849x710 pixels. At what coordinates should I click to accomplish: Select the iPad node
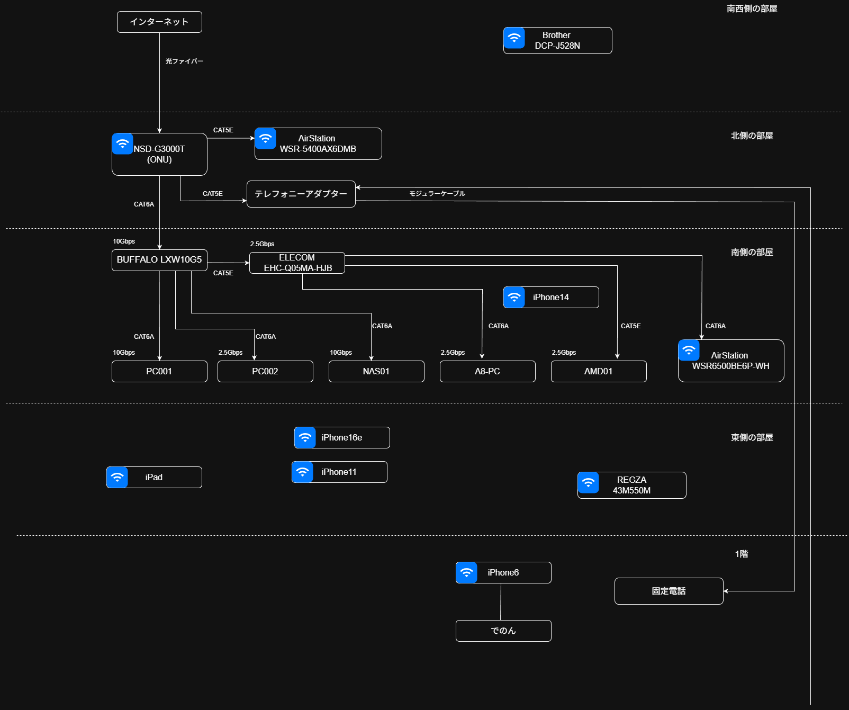point(154,477)
